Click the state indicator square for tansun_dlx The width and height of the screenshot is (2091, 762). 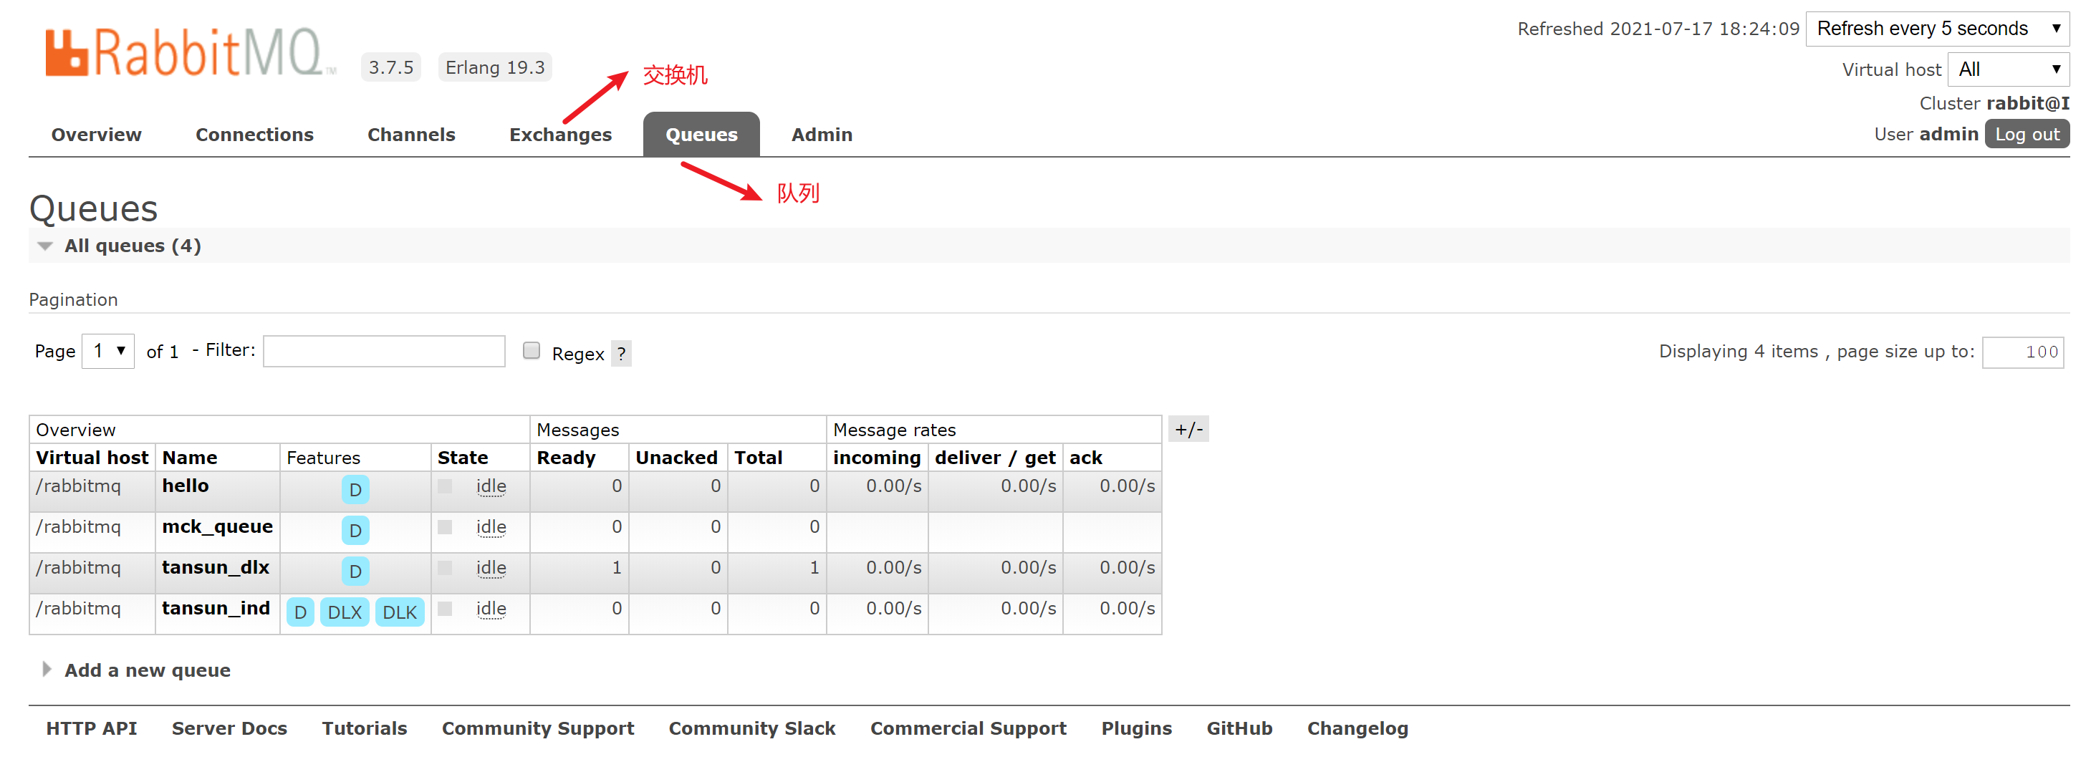445,567
